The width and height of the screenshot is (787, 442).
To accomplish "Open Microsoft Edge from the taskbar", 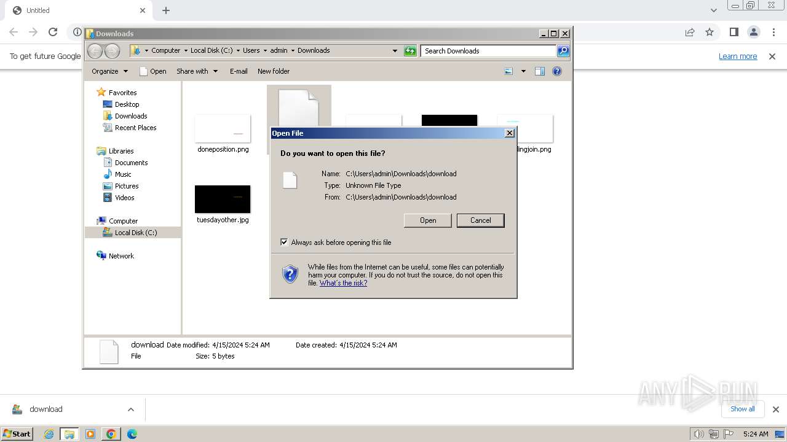I will click(x=132, y=434).
